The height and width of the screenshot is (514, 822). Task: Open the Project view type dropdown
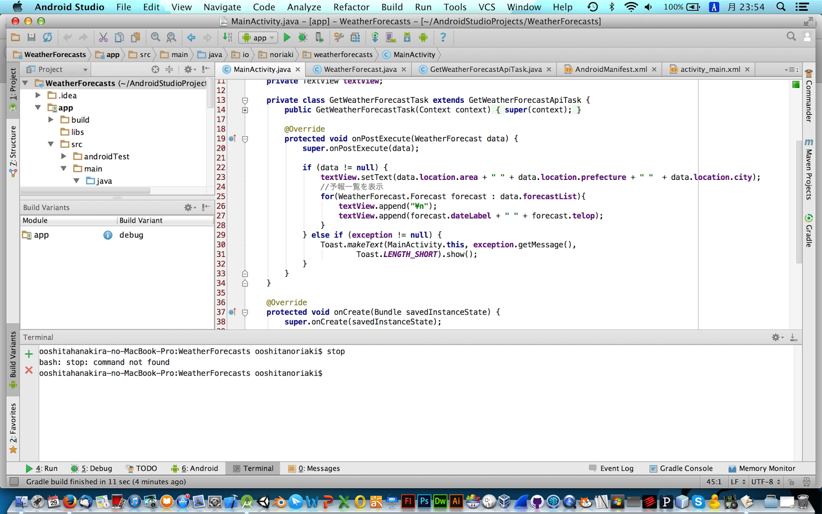pos(58,69)
